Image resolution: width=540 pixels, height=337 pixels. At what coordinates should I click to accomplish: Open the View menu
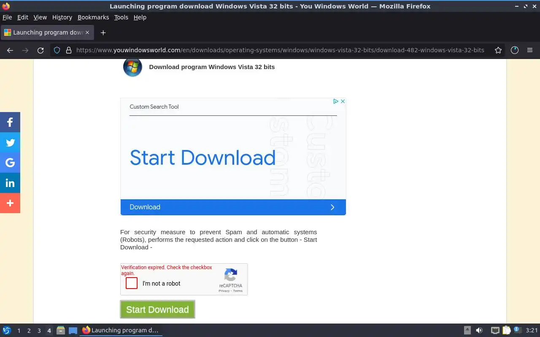tap(40, 17)
